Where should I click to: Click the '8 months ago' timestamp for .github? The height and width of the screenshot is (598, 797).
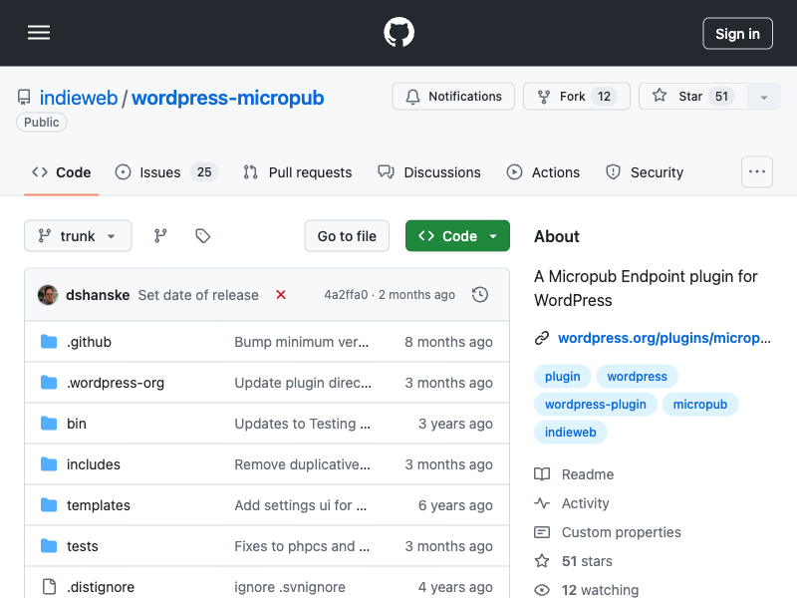pos(449,342)
